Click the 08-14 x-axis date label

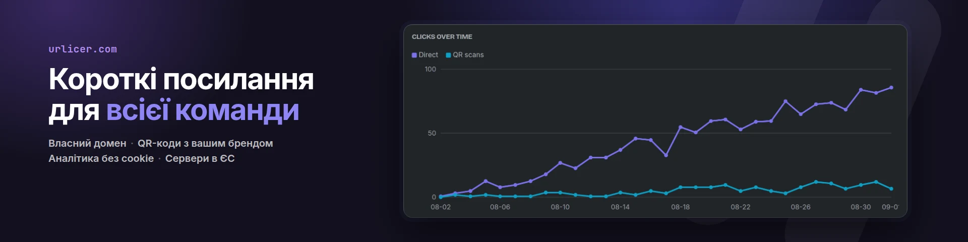point(620,207)
